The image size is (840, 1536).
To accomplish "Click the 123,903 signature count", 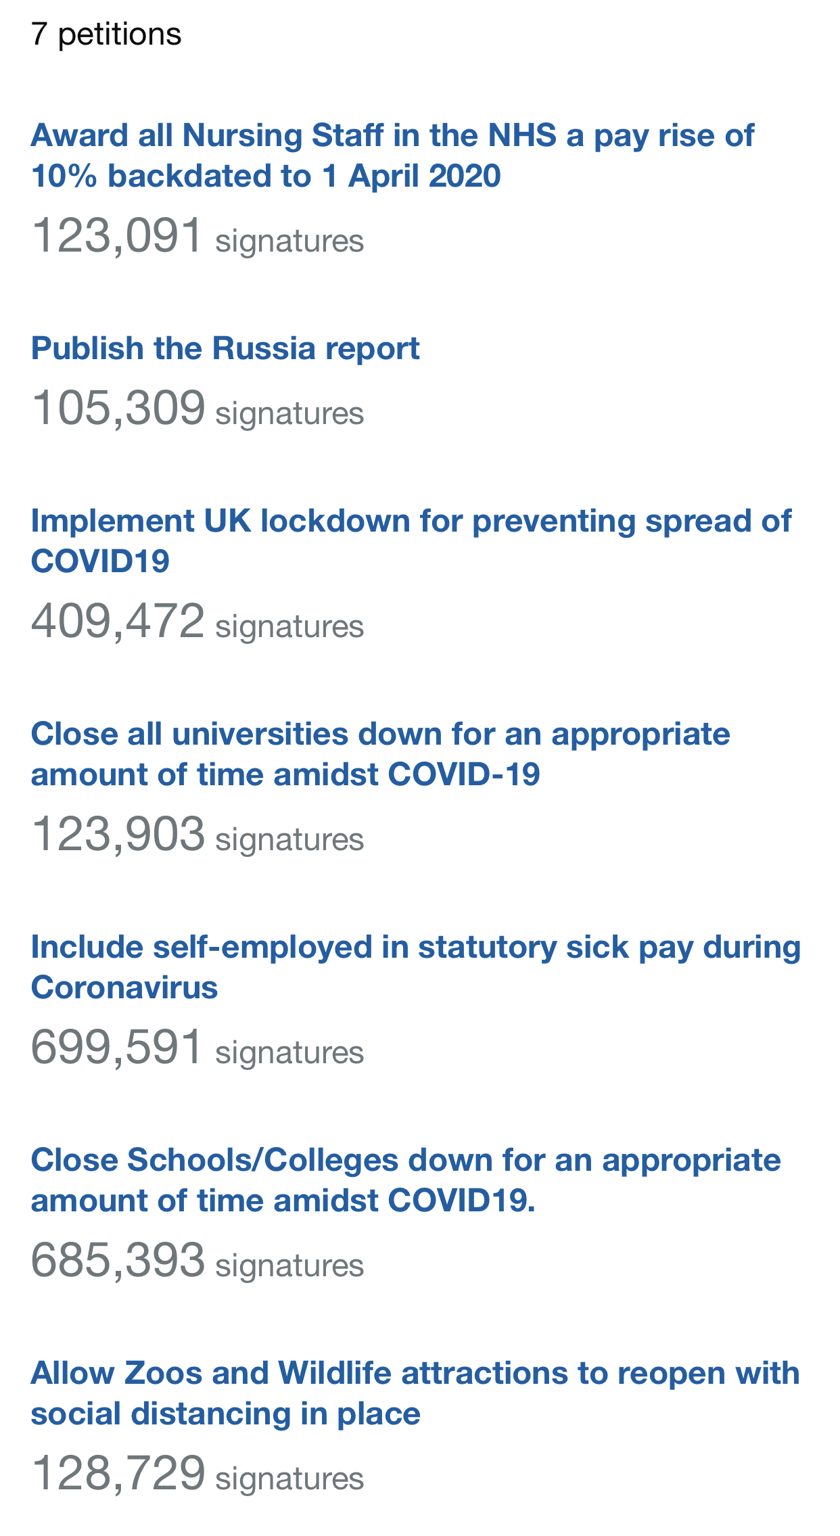I will click(118, 834).
